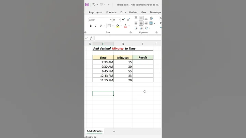Screen dimensions: 246x138
Task: Open the View ribbon tab
Action: (x=143, y=12)
